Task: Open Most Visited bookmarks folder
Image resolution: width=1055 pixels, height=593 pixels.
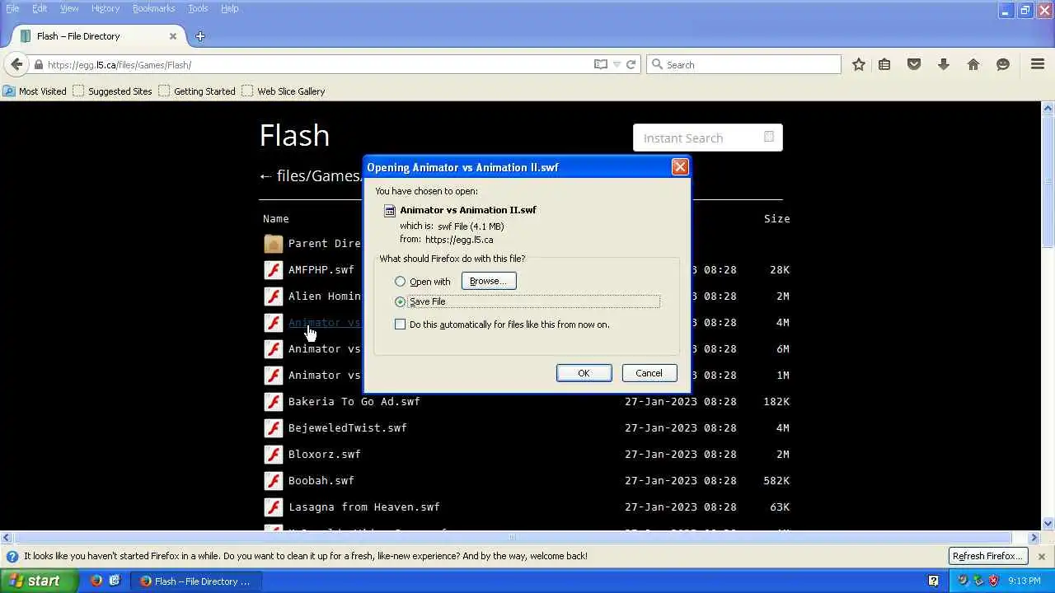Action: coord(35,91)
